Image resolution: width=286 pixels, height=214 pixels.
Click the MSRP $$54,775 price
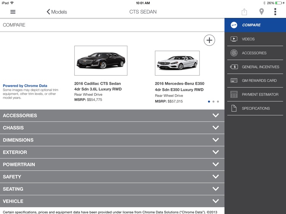tap(88, 100)
